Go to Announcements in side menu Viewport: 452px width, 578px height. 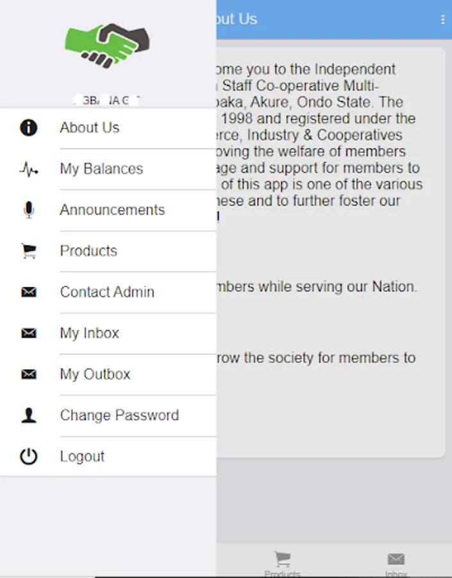112,210
